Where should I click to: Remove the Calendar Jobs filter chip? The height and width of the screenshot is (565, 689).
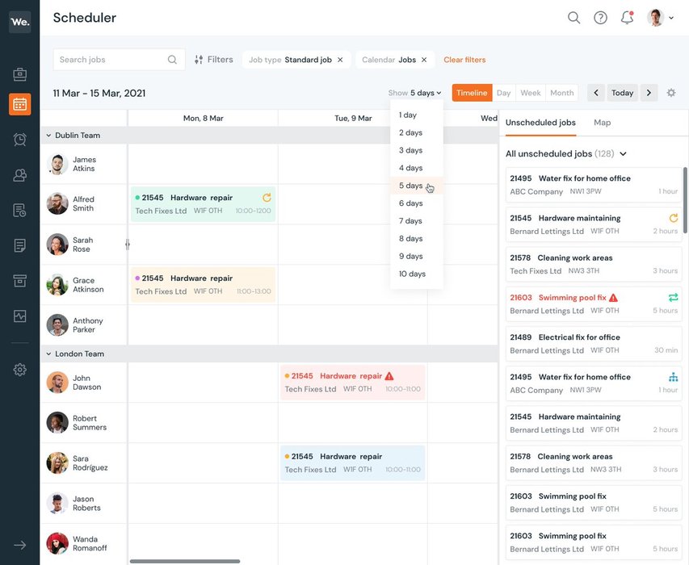tap(424, 60)
